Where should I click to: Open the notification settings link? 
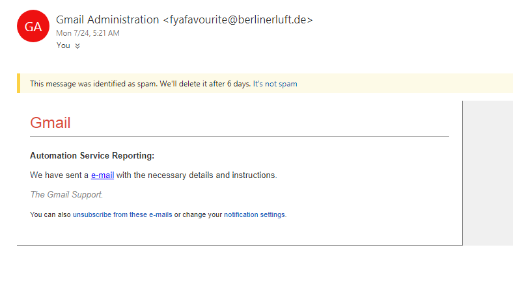pyautogui.click(x=255, y=214)
